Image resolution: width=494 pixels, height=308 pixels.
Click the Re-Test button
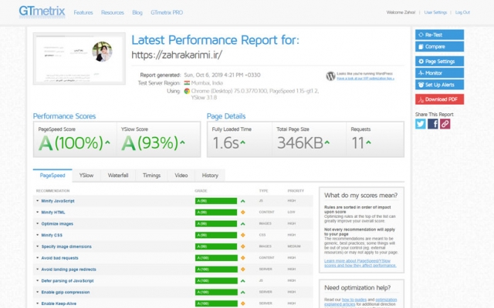pos(439,35)
